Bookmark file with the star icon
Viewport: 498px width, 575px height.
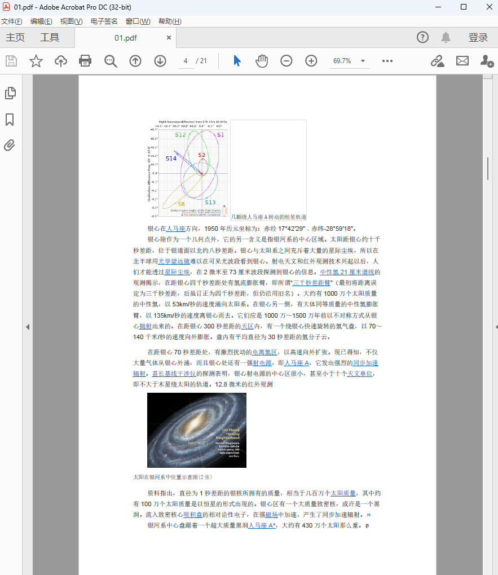[36, 61]
